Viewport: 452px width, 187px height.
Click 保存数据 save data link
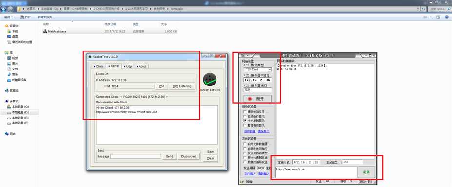[250, 131]
